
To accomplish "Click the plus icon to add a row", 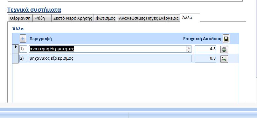I will 23,39.
